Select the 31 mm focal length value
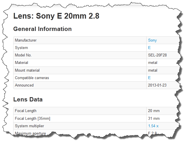 tap(154, 118)
